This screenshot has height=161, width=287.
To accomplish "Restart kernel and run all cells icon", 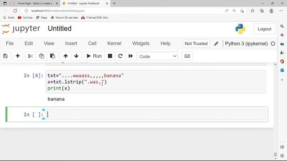I will click(x=130, y=56).
